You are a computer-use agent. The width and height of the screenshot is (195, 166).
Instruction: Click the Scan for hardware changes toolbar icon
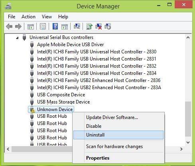77,26
